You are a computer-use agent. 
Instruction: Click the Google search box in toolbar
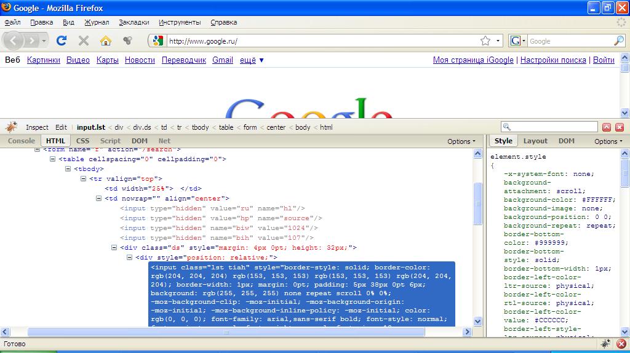(x=570, y=41)
